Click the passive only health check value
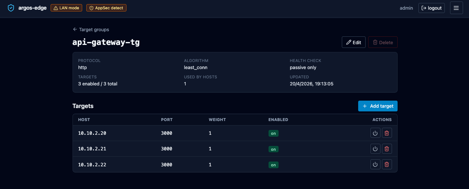 (303, 68)
